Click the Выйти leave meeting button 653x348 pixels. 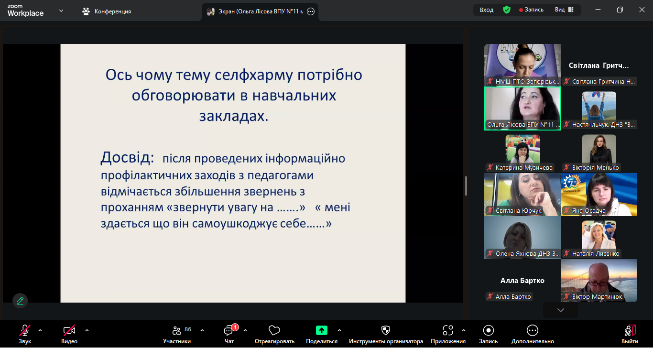coord(630,331)
